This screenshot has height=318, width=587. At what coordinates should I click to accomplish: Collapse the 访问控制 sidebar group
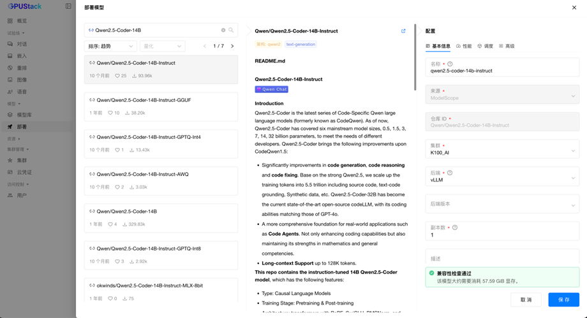pos(18,184)
